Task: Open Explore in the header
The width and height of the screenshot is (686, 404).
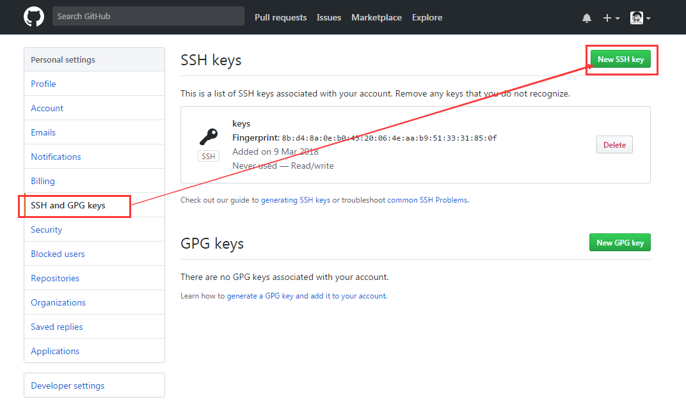Action: (x=427, y=17)
